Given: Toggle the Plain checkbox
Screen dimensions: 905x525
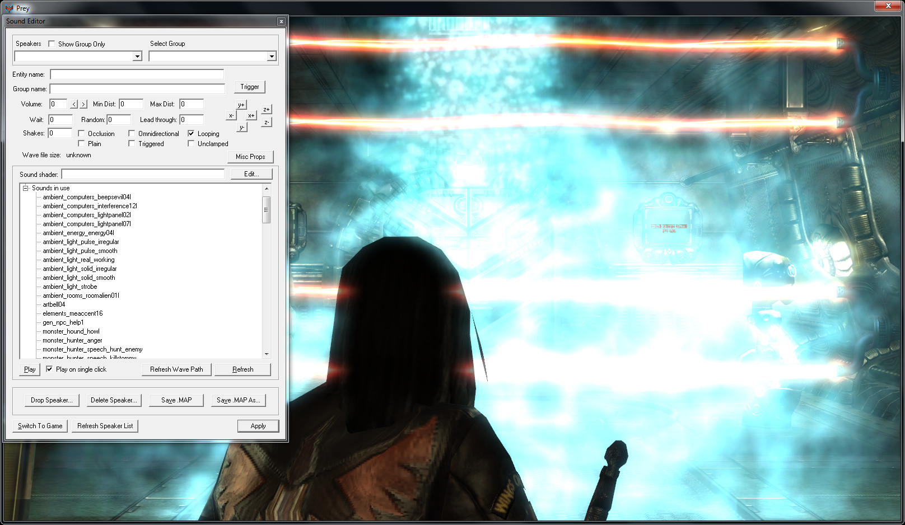Looking at the screenshot, I should [x=81, y=143].
